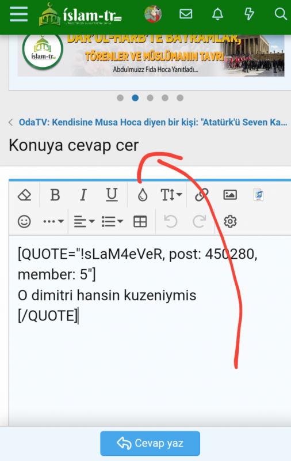This screenshot has width=291, height=461.
Task: Open the inbox envelope icon
Action: coord(186,14)
